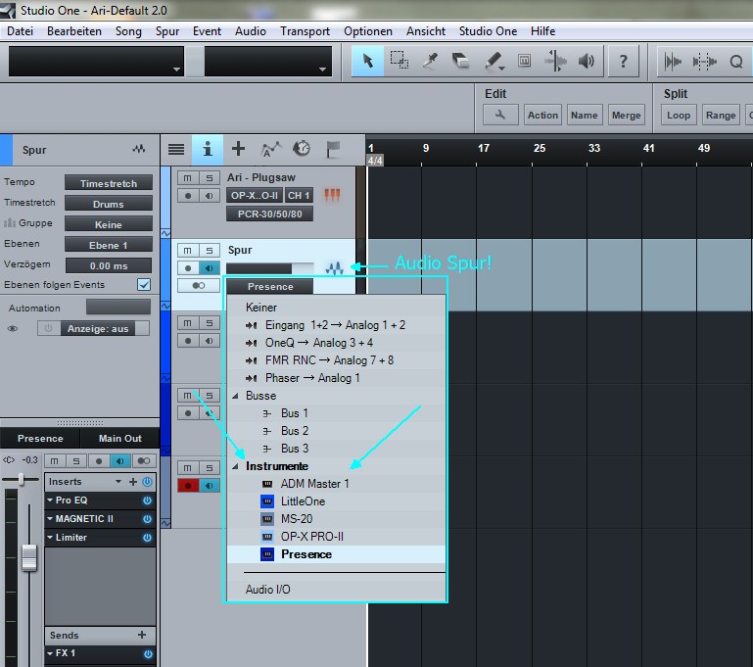Click plus icon to add Send
753x667 pixels.
point(142,635)
